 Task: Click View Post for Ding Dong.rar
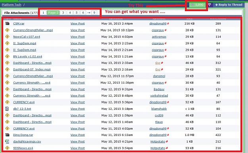(x=77, y=135)
